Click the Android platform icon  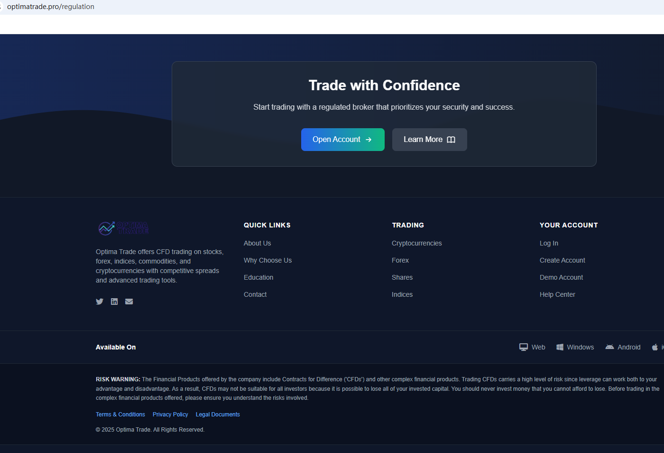click(609, 347)
